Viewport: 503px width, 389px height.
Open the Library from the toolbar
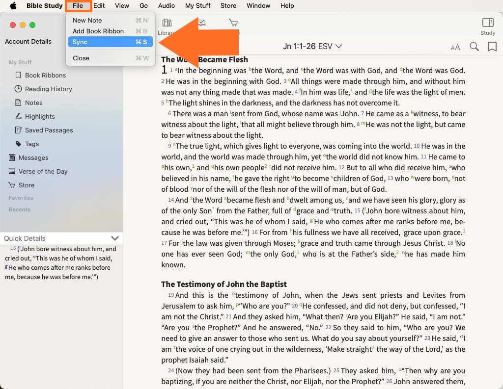166,26
